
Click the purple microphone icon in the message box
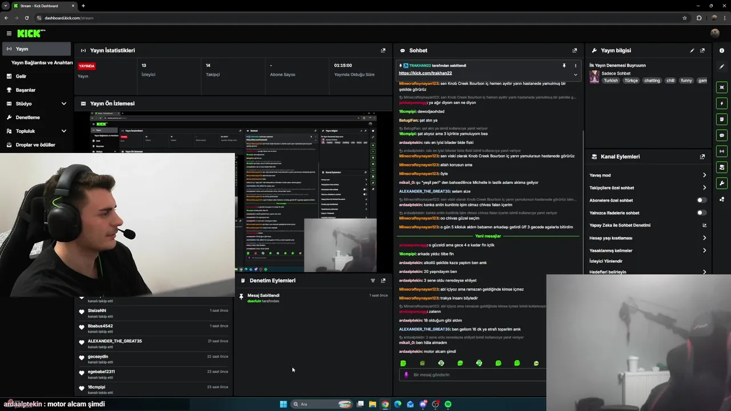pyautogui.click(x=406, y=374)
